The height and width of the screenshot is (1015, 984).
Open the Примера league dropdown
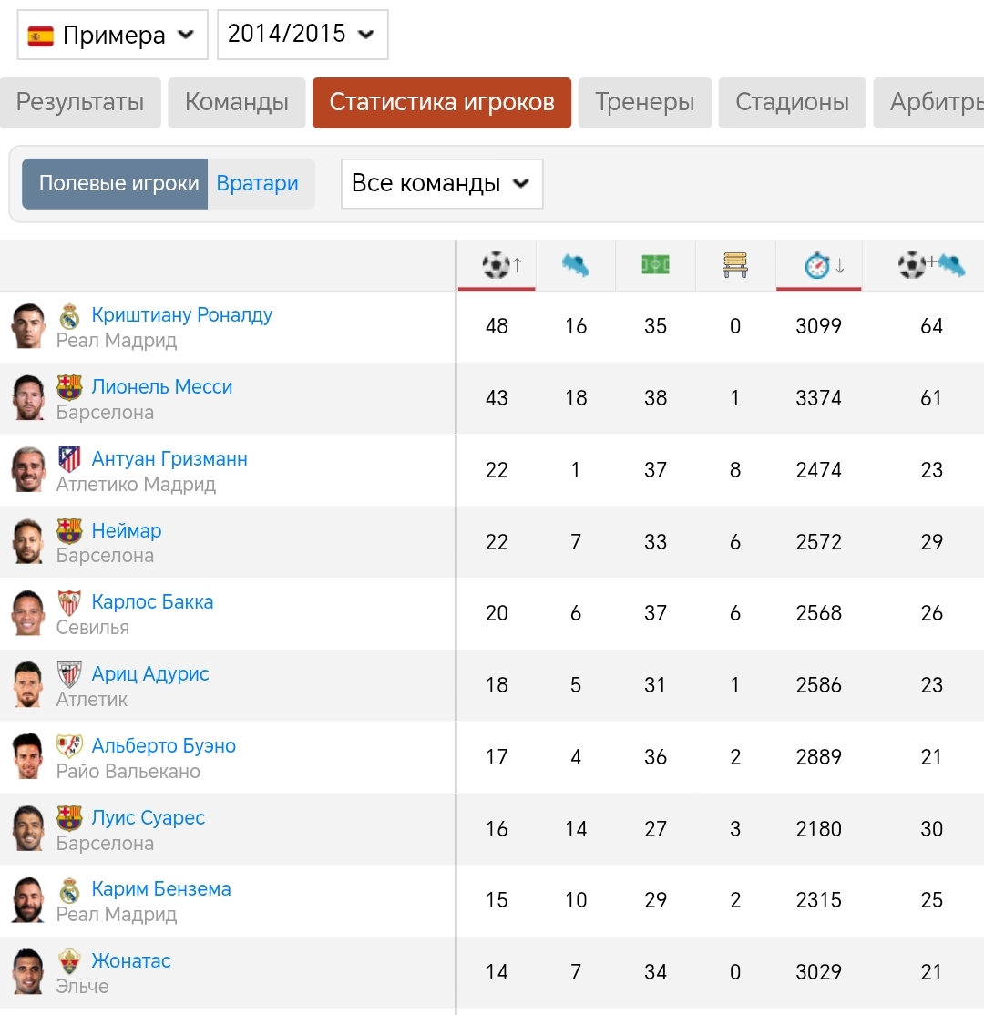point(112,35)
